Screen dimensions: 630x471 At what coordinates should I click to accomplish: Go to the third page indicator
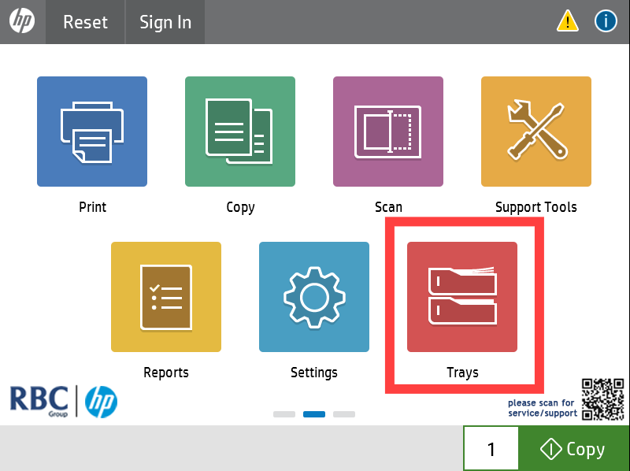[x=344, y=414]
